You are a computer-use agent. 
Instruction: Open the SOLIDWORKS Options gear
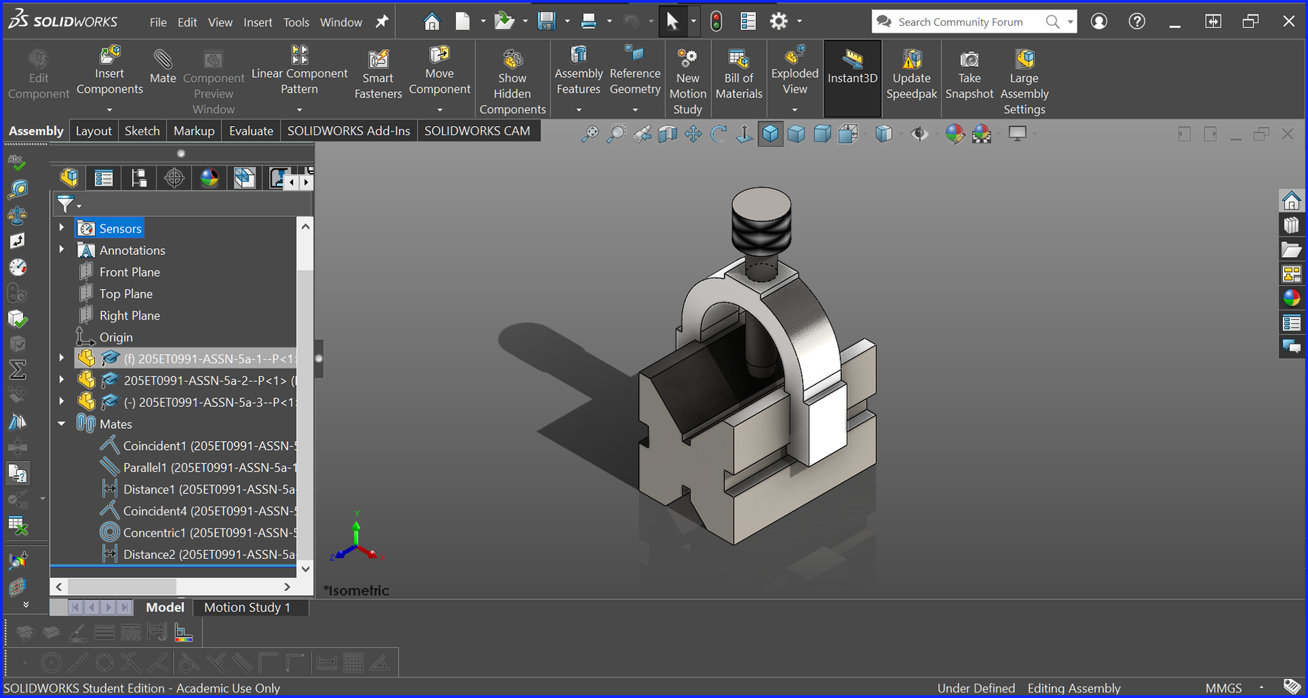pos(779,22)
